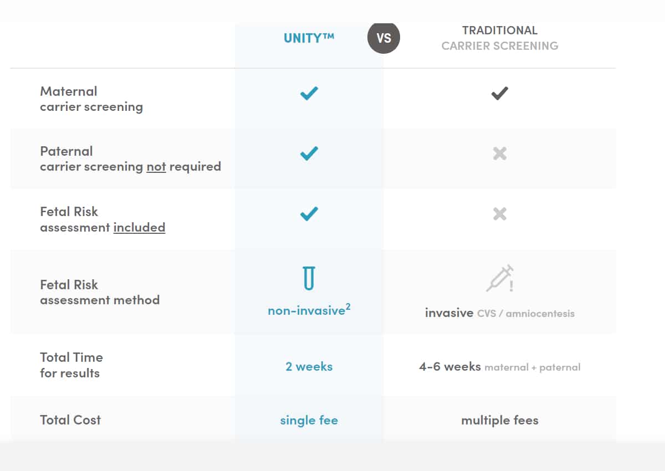Click the '2 weeks' result time

tap(309, 366)
